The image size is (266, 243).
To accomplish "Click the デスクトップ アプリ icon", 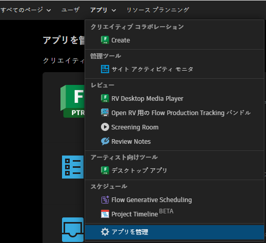I will [x=105, y=170].
